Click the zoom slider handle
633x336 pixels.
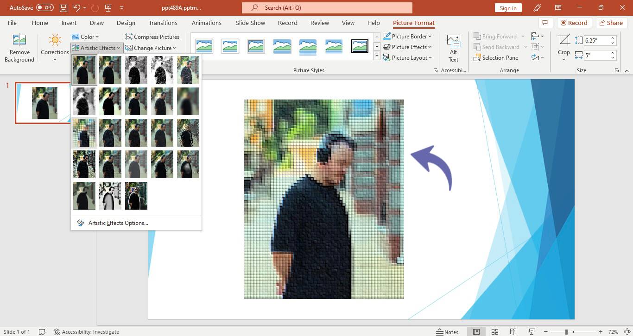(566, 332)
